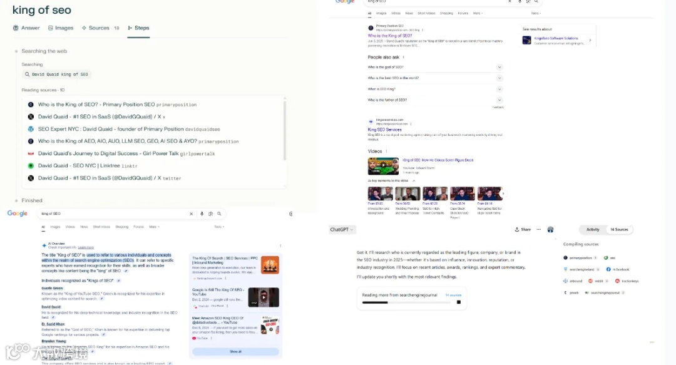Click the citation link icon after 'Kings of SEO'

point(118,280)
